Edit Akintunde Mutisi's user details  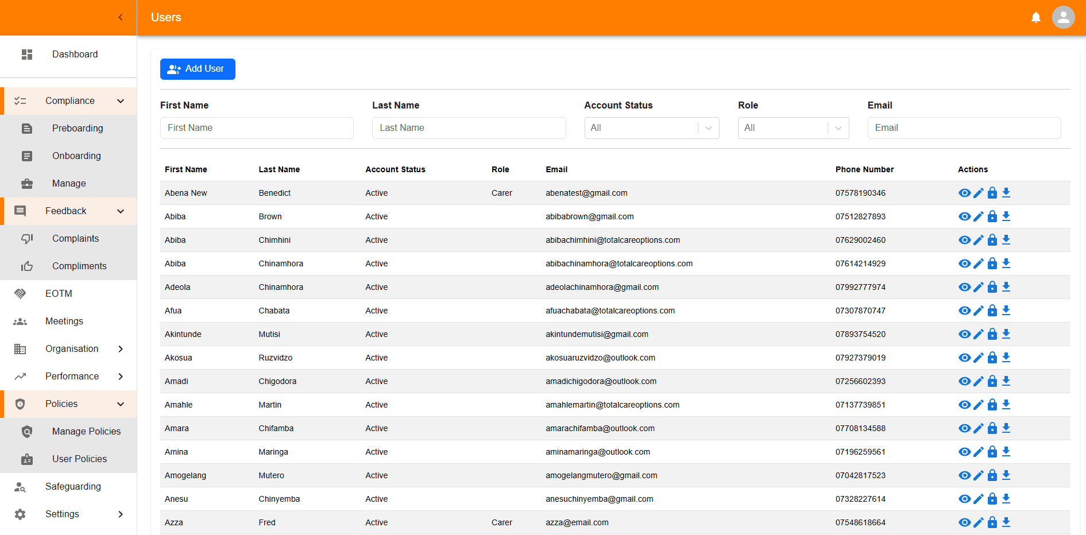979,334
